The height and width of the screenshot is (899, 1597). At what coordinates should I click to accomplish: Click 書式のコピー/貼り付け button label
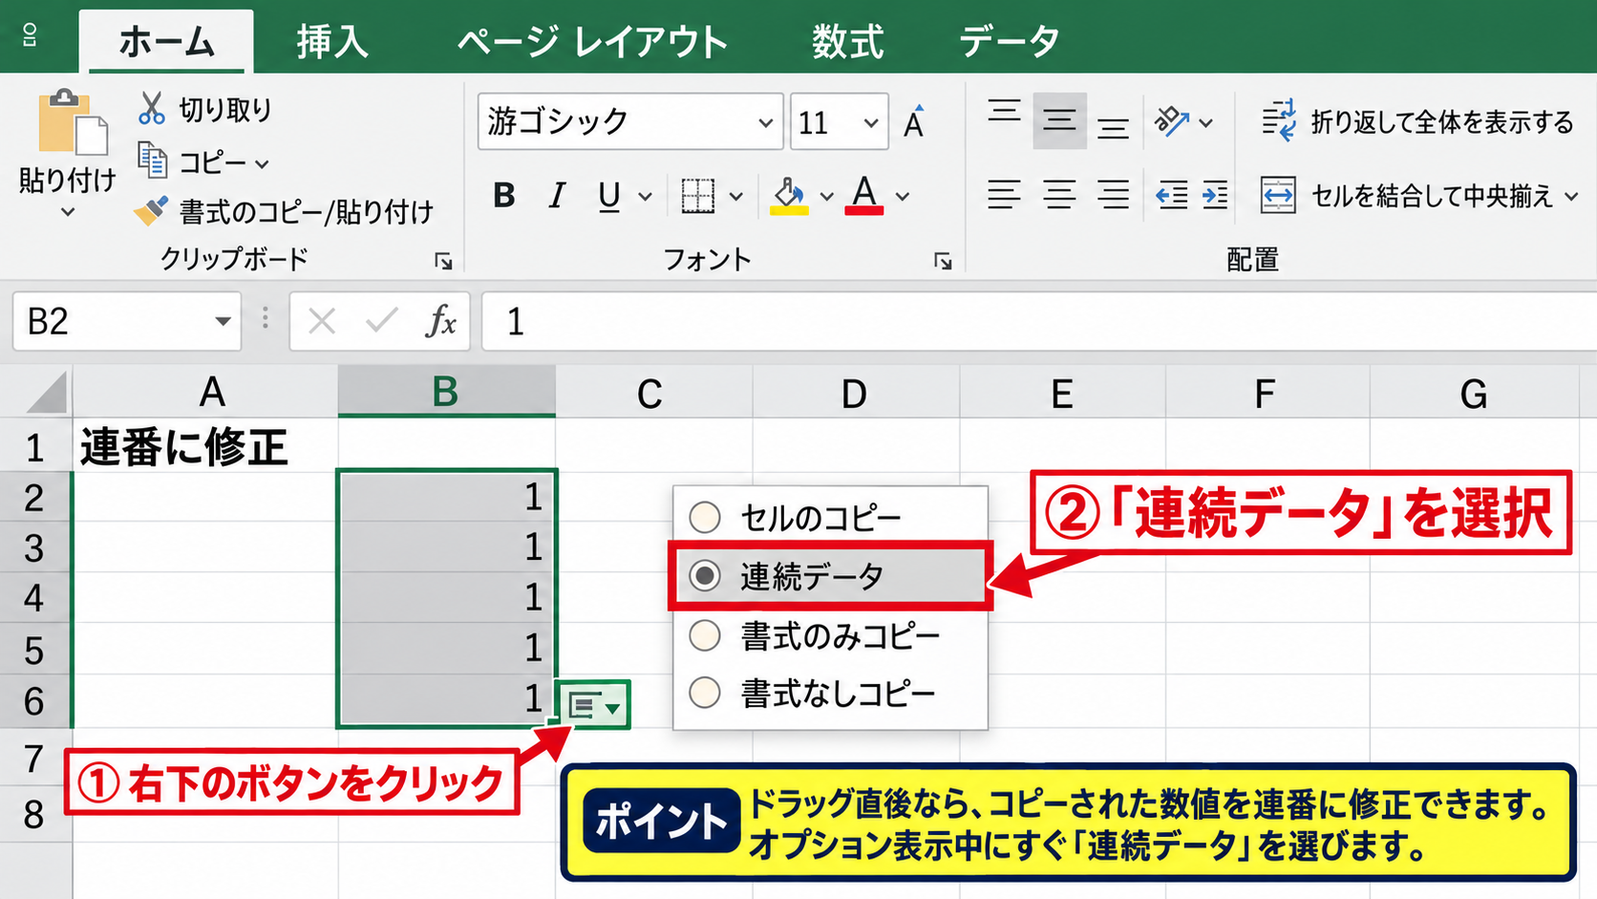[x=307, y=211]
